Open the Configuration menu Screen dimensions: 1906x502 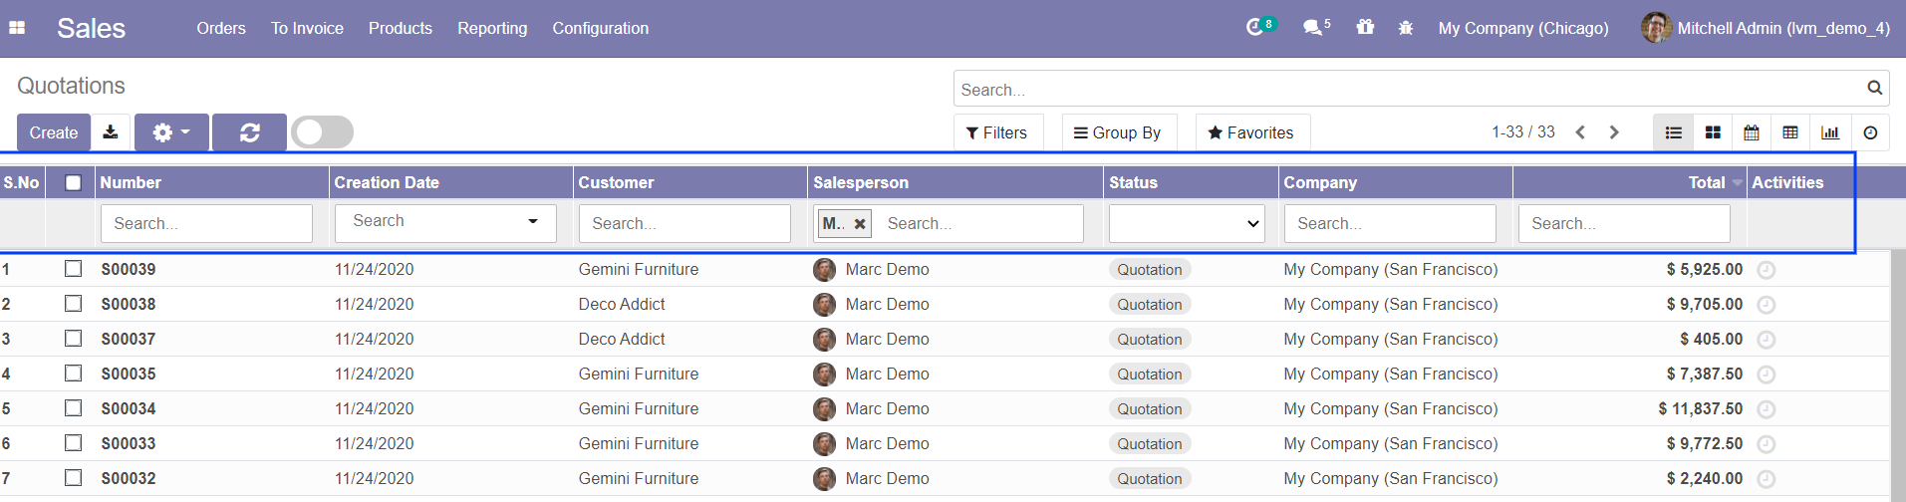[600, 28]
